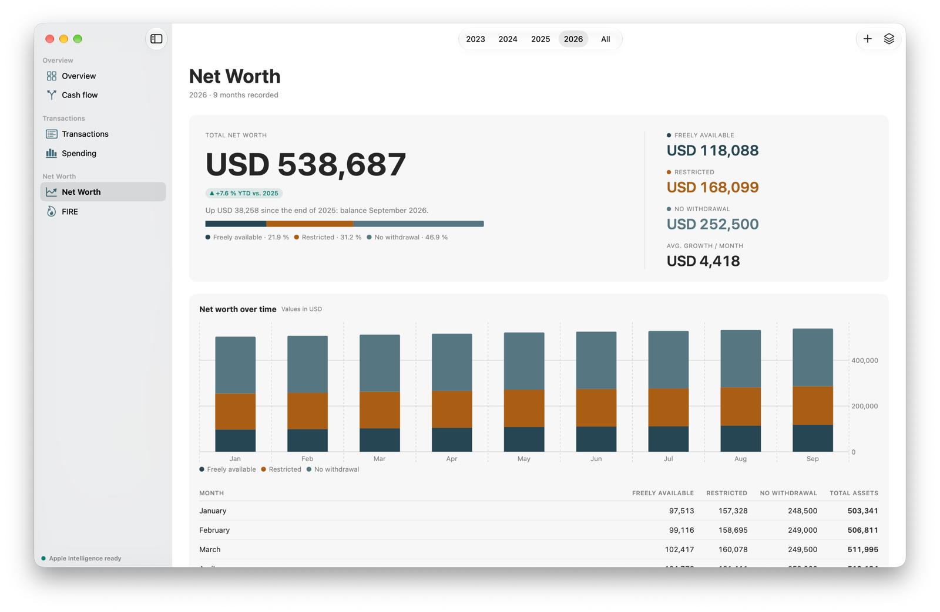Show All years tab

605,39
